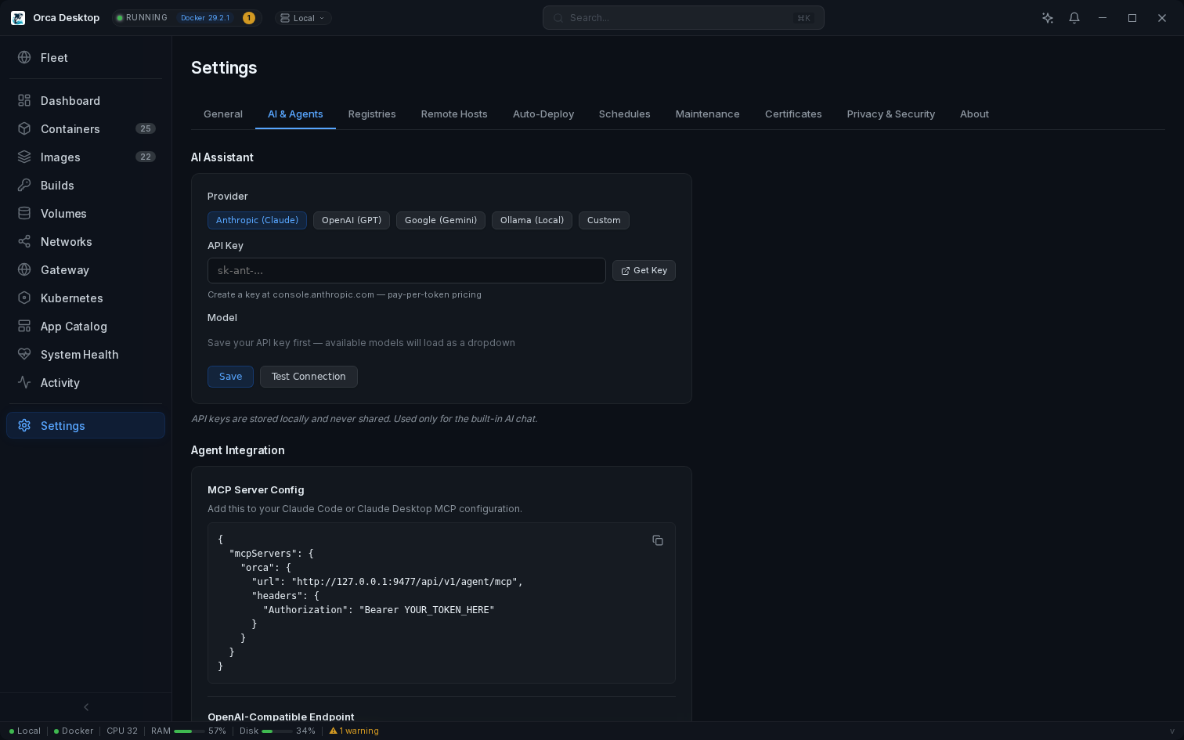Open the Local environment dropdown
1184x740 pixels.
[303, 18]
